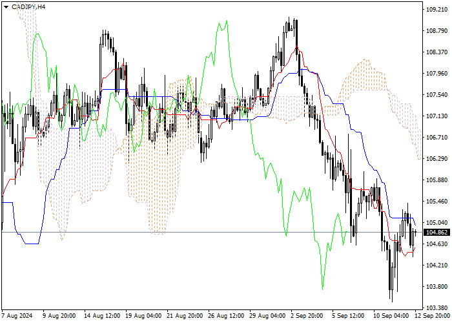Click the 107.130 price axis label

437,116
